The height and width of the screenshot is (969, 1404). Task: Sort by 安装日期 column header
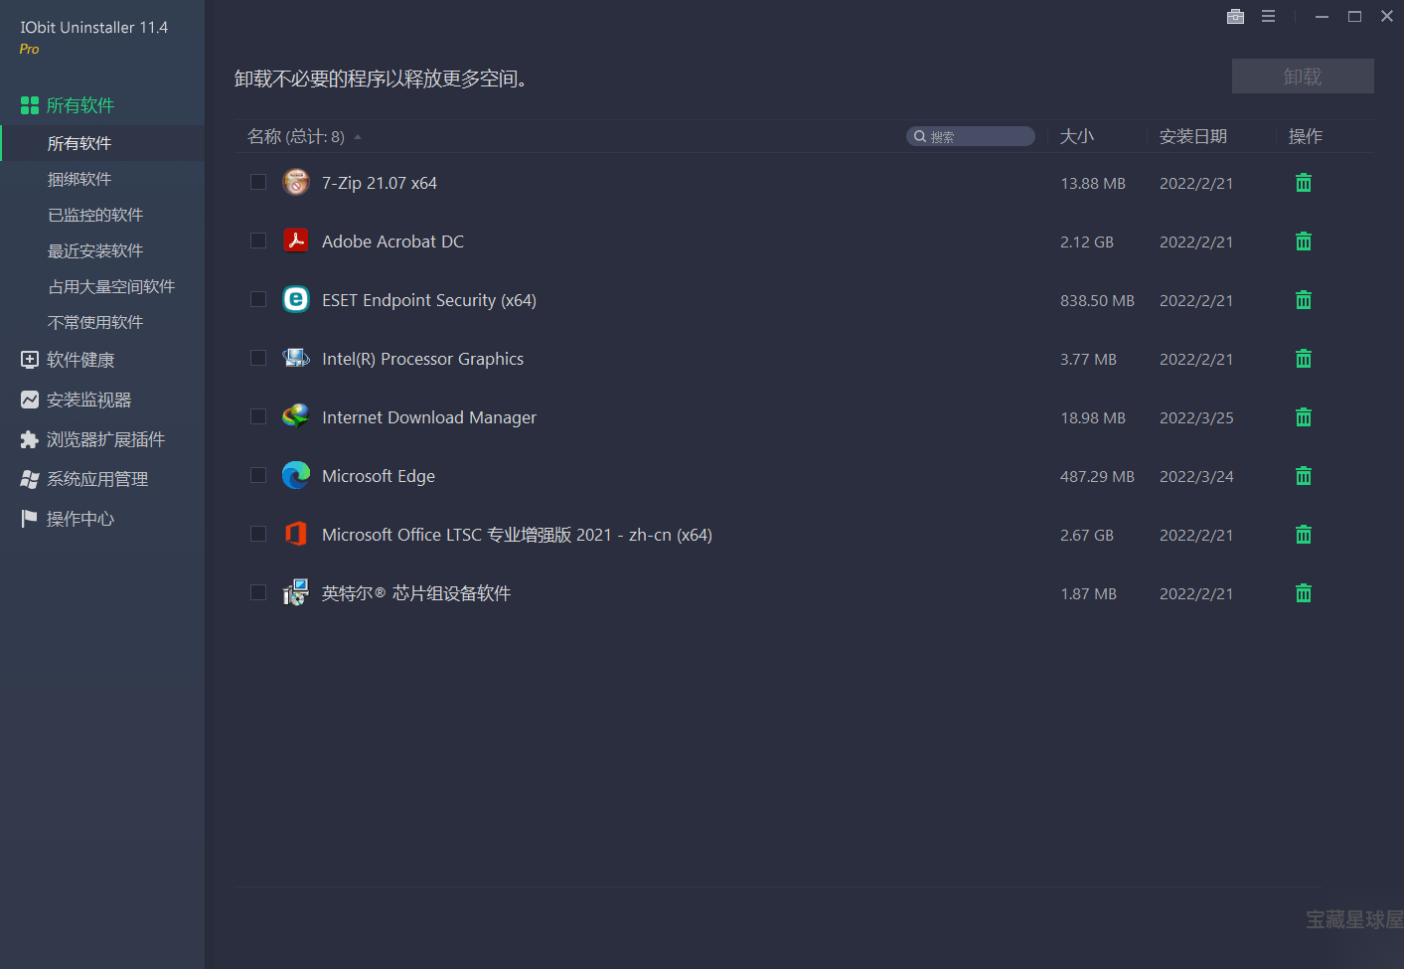pyautogui.click(x=1193, y=136)
